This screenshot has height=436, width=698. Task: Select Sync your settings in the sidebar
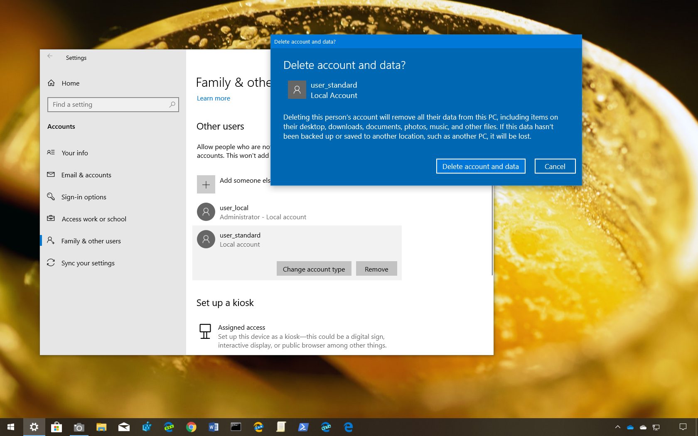(x=88, y=263)
